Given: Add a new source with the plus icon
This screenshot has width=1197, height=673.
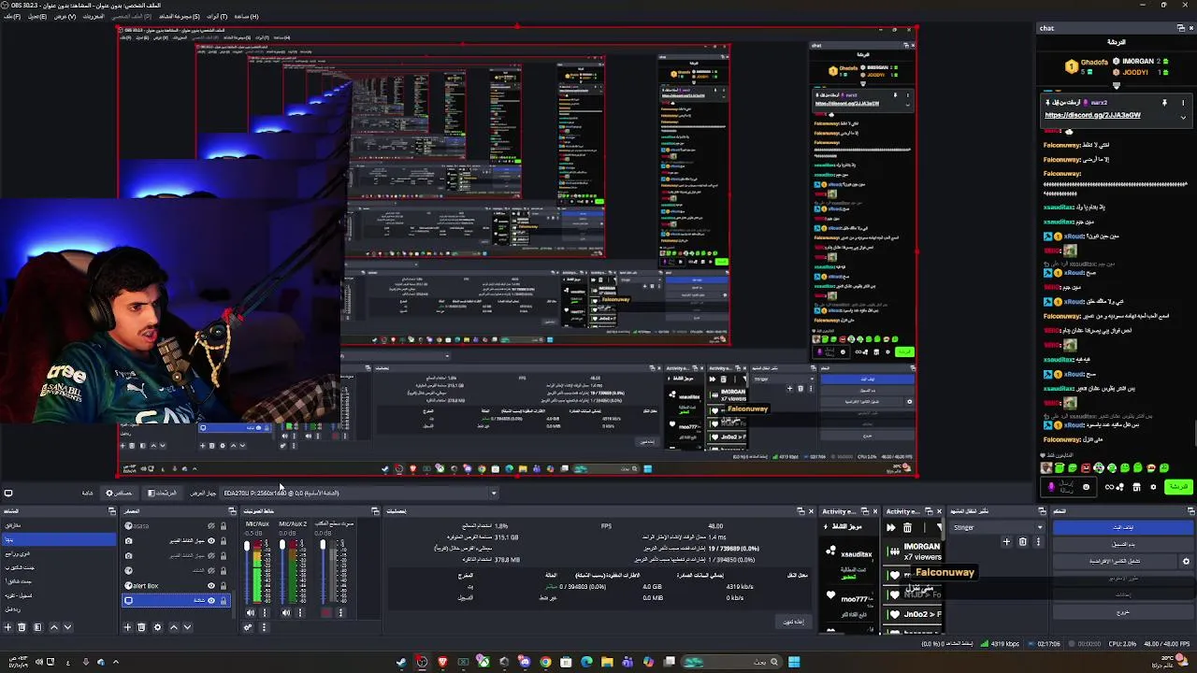Looking at the screenshot, I should [x=127, y=627].
